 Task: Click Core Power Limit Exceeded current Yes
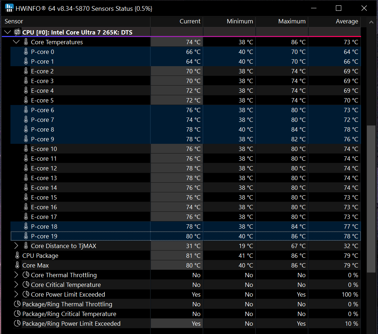[x=196, y=294]
